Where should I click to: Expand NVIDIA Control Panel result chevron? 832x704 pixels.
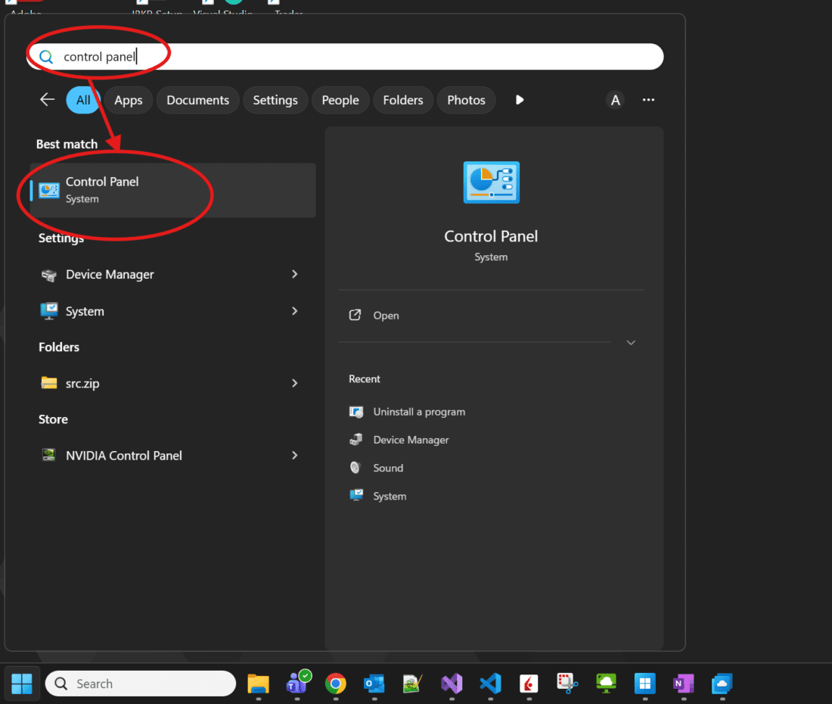[x=294, y=456]
